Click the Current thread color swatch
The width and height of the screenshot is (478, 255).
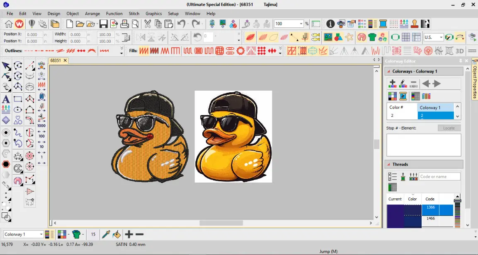coord(396,217)
